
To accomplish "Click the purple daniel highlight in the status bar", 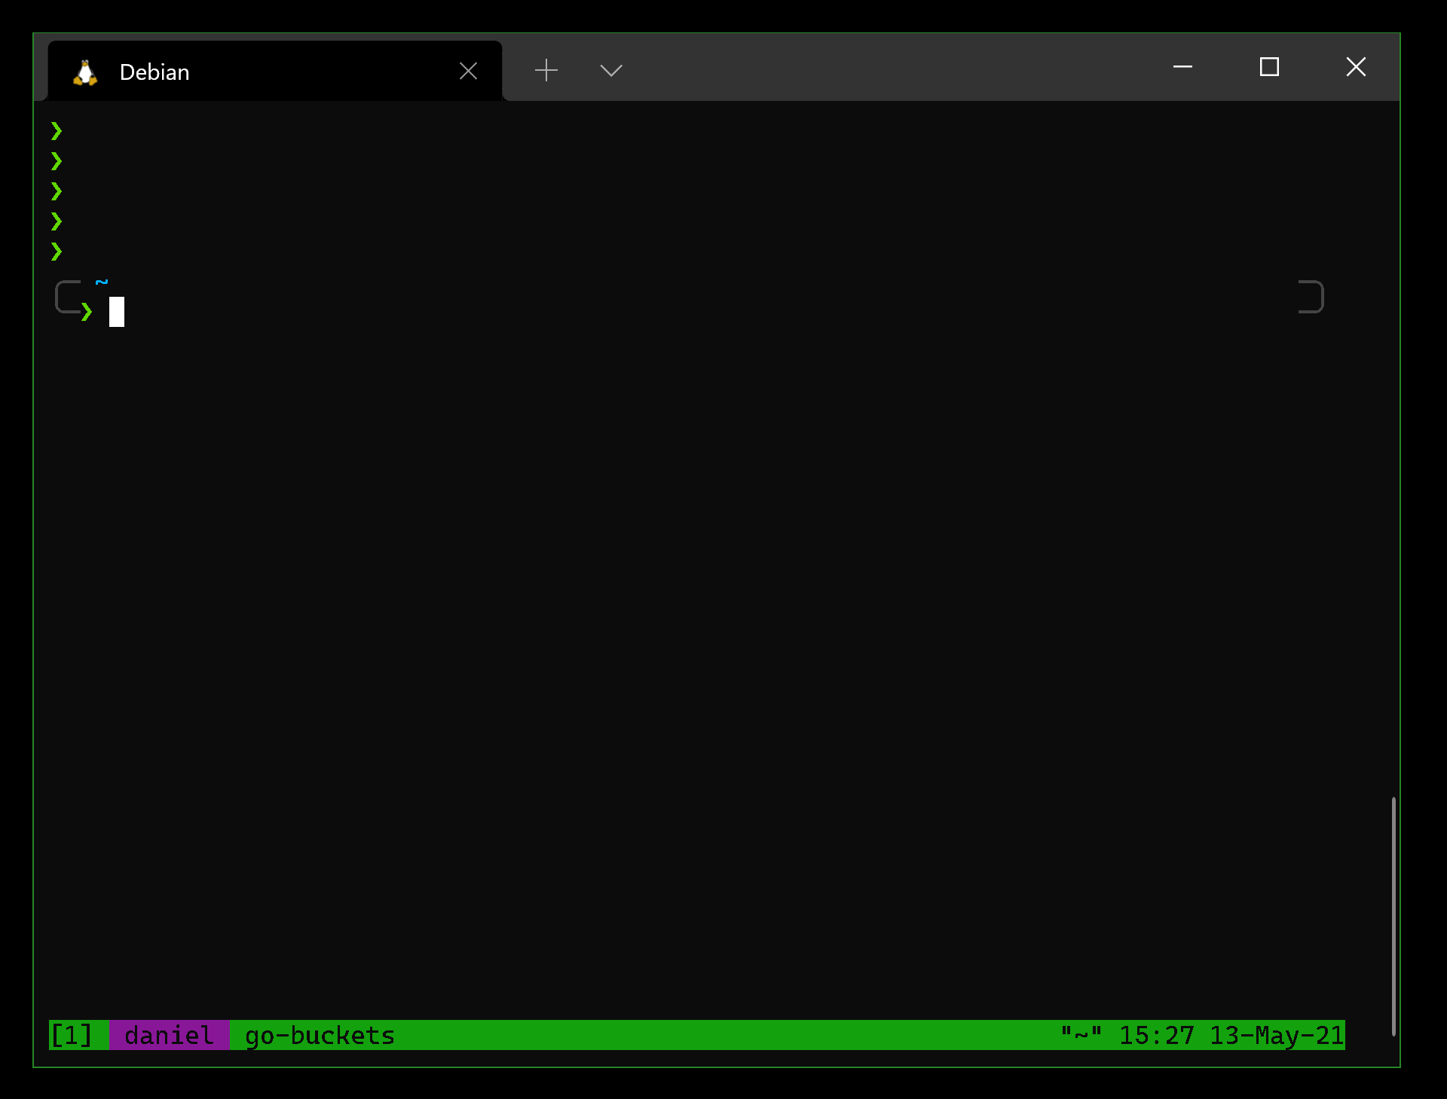I will click(x=169, y=1036).
